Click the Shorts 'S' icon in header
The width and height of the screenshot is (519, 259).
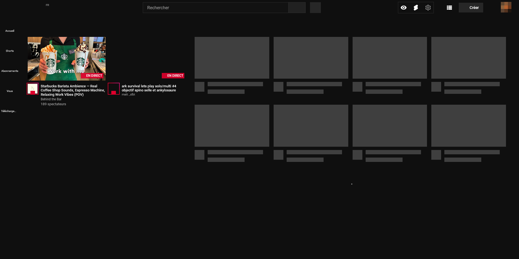(x=416, y=8)
